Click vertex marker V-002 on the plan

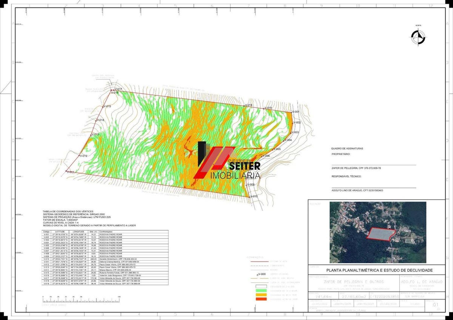(297, 123)
